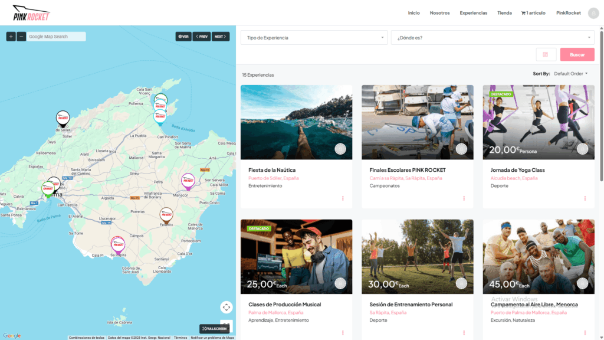Open more options for Jornada de Yoga Class
This screenshot has height=340, width=604.
point(585,198)
